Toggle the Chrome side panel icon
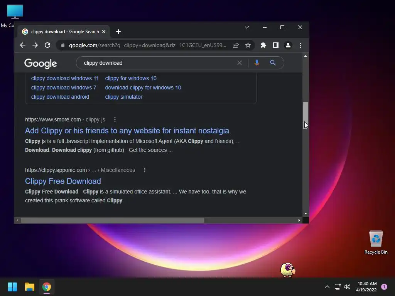Viewport: 395px width, 296px height. tap(275, 45)
